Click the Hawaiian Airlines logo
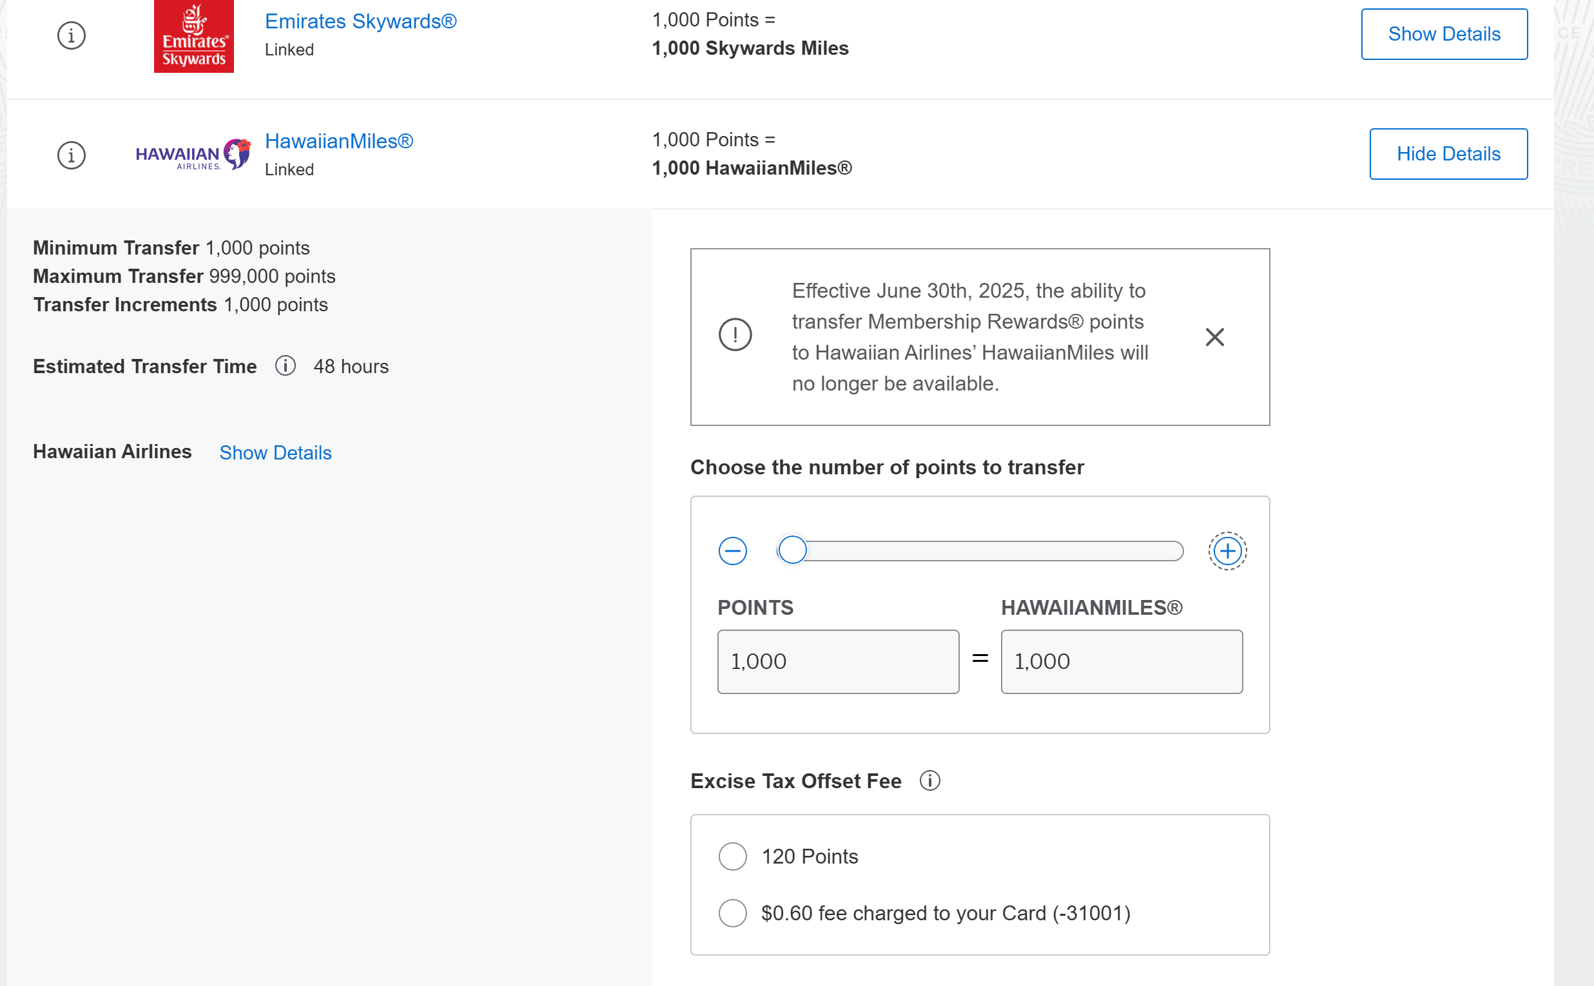 [x=193, y=155]
